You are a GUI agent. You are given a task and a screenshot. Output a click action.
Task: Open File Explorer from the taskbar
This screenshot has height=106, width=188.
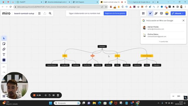coord(94,103)
